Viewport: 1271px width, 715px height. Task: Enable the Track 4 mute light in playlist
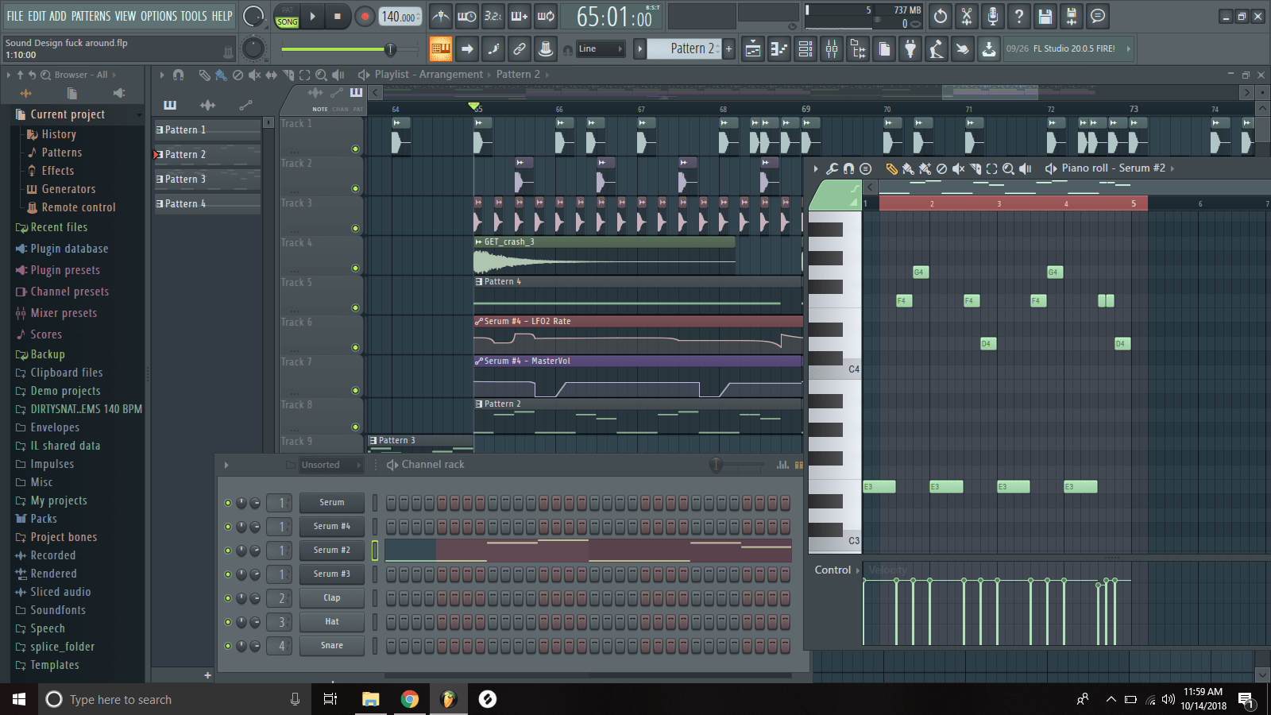355,267
